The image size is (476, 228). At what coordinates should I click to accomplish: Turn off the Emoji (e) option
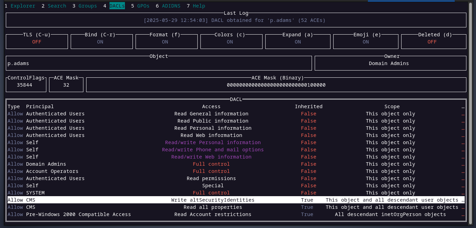365,42
